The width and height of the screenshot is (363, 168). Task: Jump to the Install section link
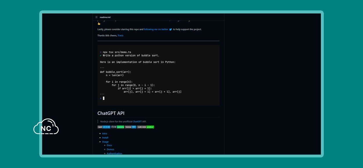pos(105,138)
